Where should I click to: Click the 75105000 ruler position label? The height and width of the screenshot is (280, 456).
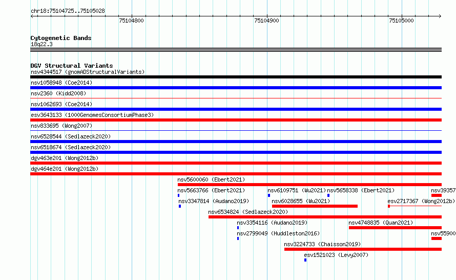(x=401, y=21)
